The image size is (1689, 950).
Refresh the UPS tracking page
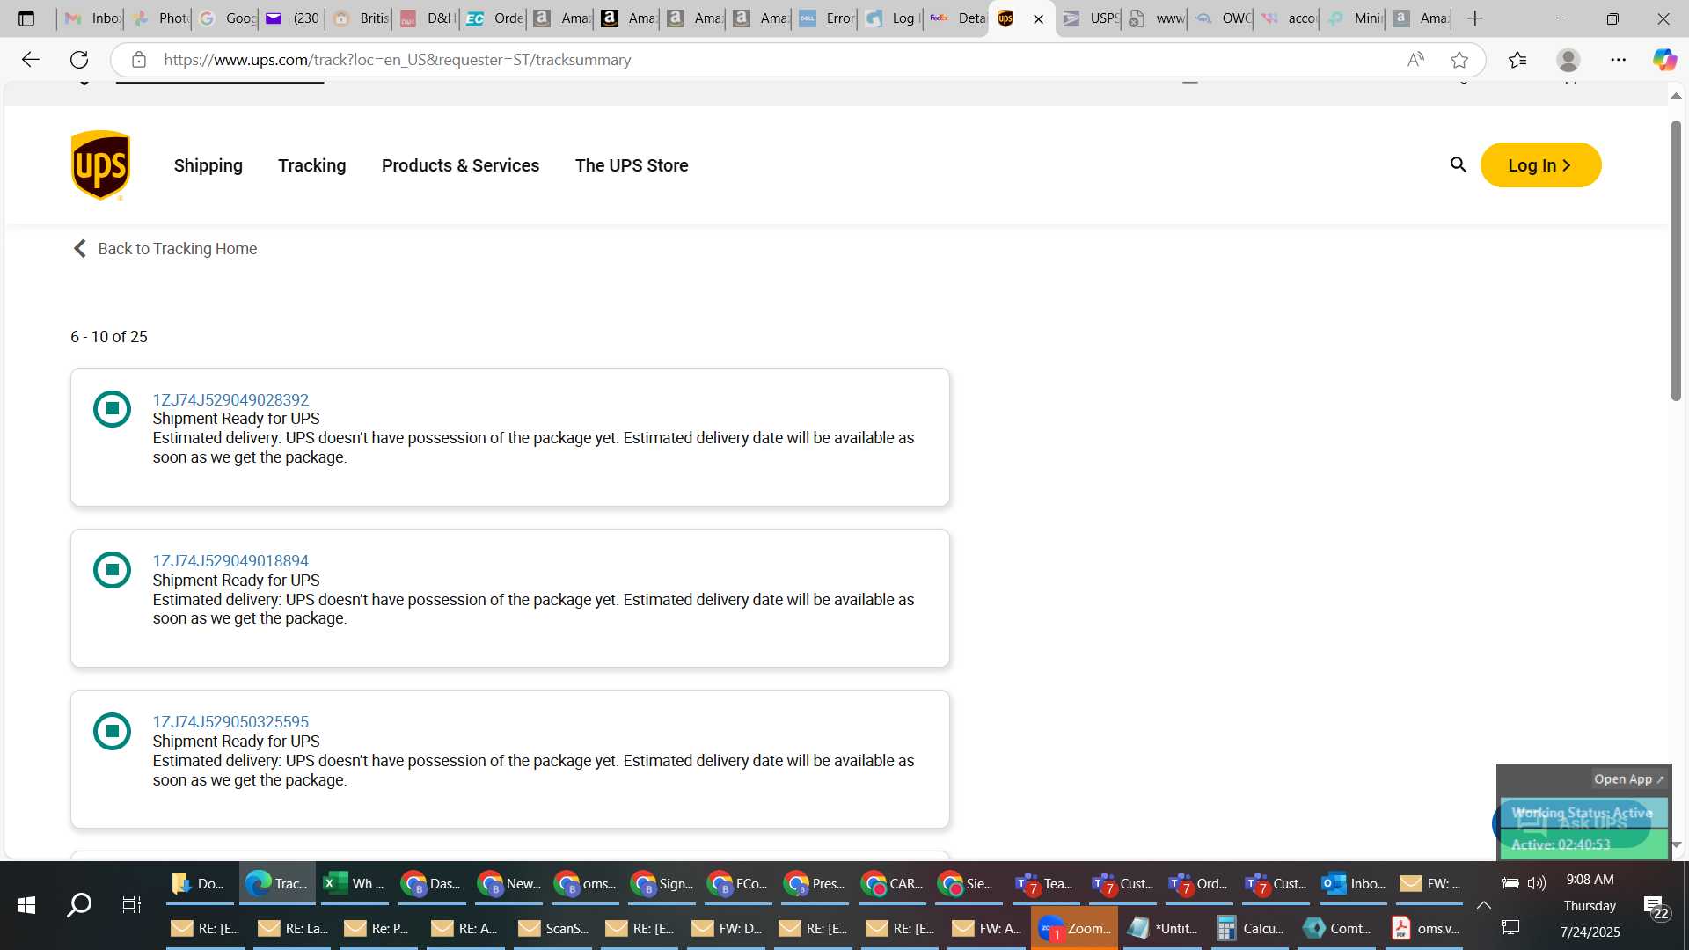(x=79, y=60)
